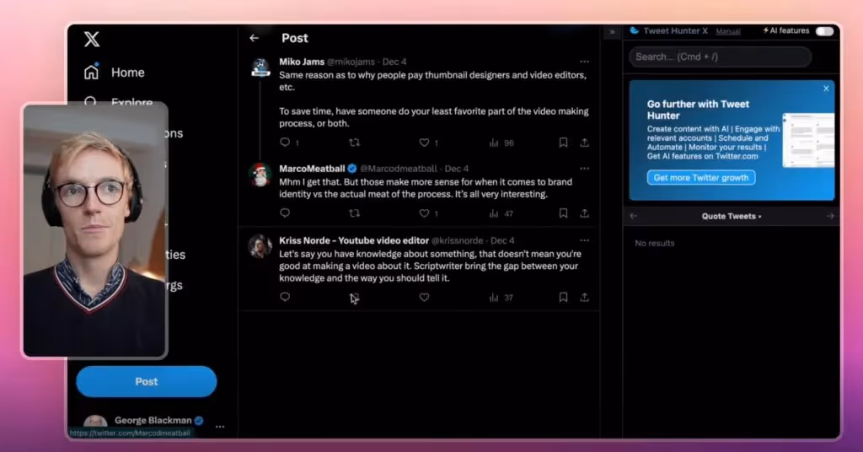Screen dimensions: 863x452
Task: Repost MarcoMeatball's post
Action: tap(355, 213)
